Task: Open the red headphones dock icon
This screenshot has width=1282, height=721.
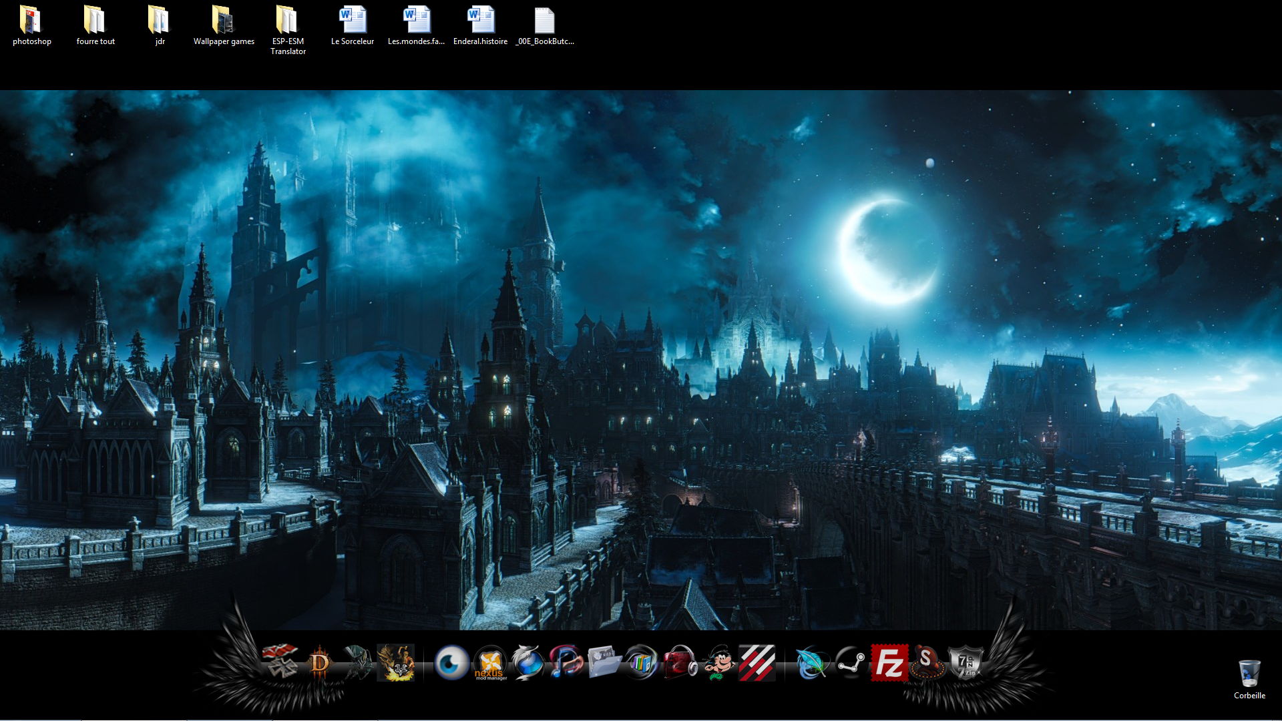Action: pos(680,662)
